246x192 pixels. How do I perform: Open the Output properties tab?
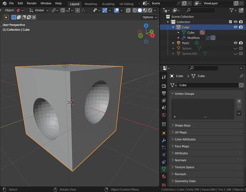click(164, 93)
